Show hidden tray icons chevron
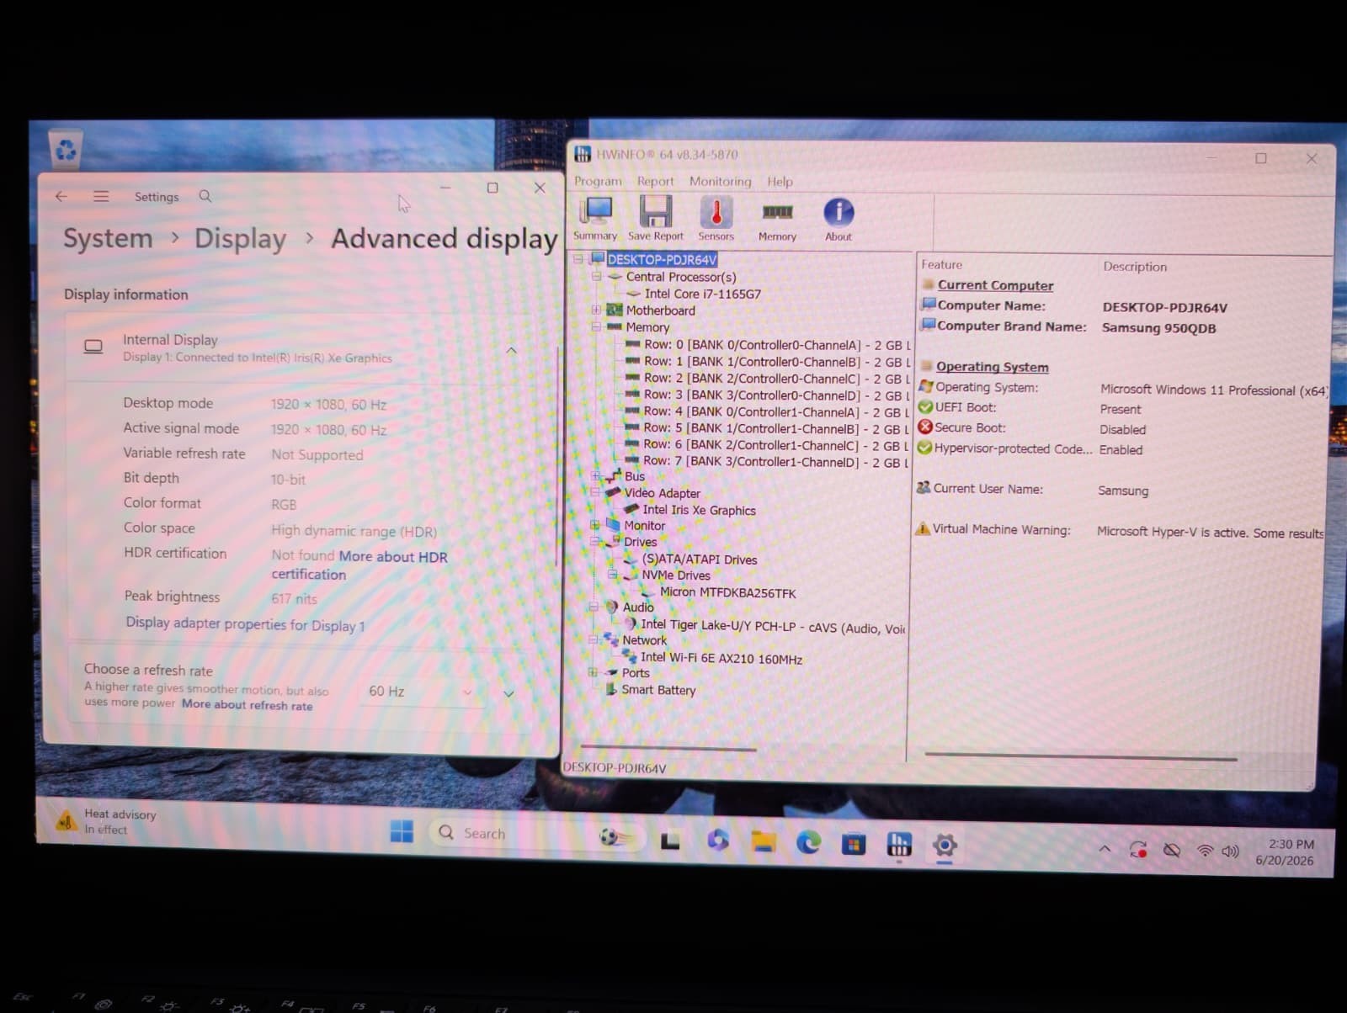This screenshot has width=1347, height=1013. coord(1105,849)
